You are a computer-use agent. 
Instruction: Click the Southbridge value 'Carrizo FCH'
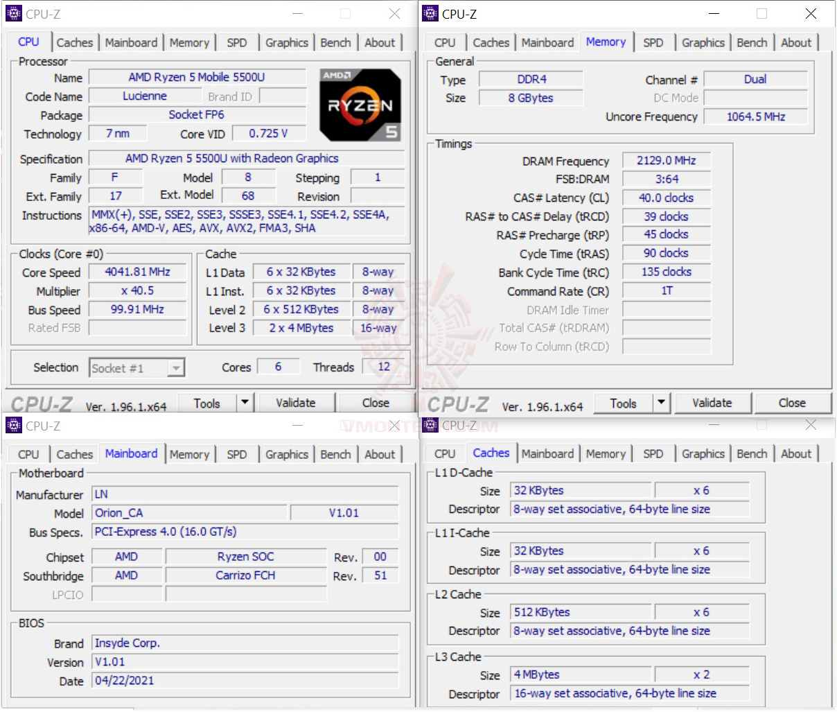245,575
